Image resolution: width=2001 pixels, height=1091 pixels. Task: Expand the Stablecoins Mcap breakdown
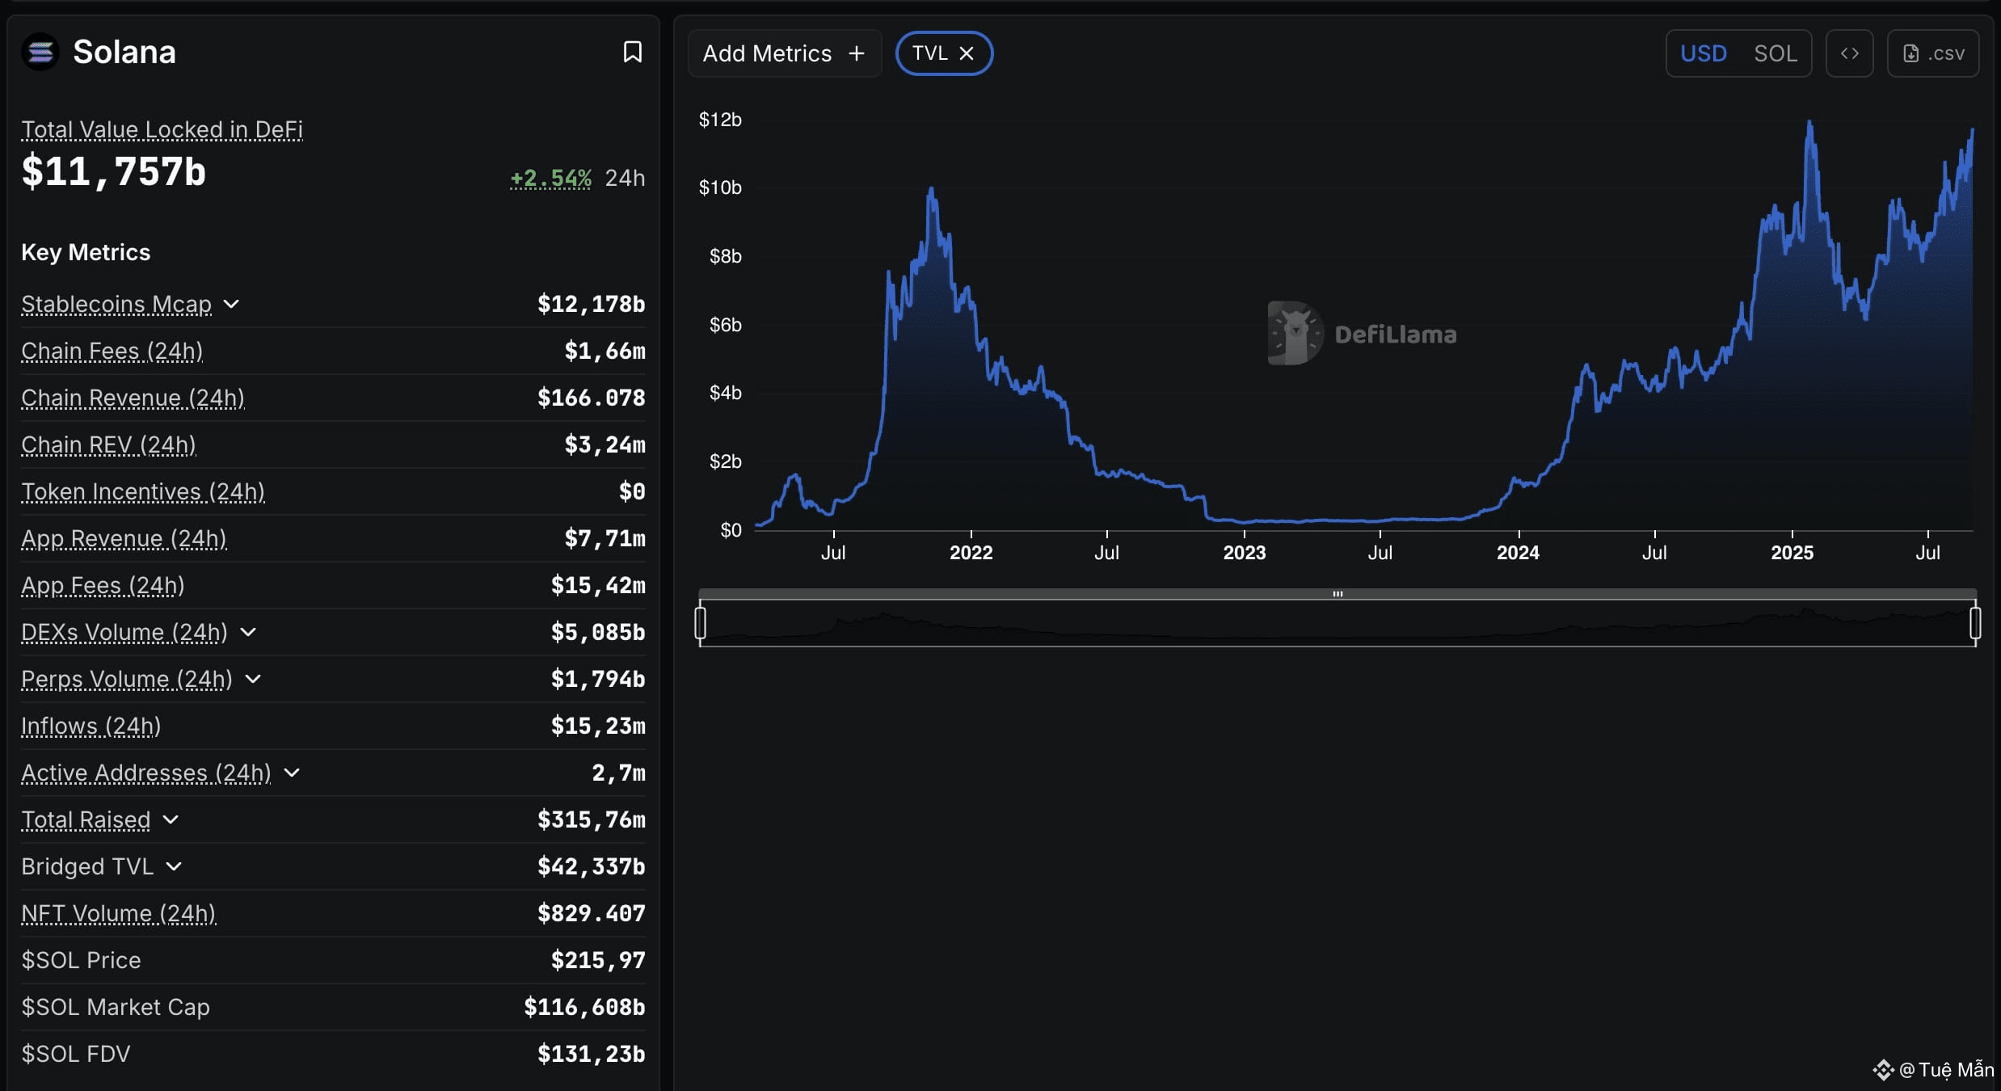point(231,304)
